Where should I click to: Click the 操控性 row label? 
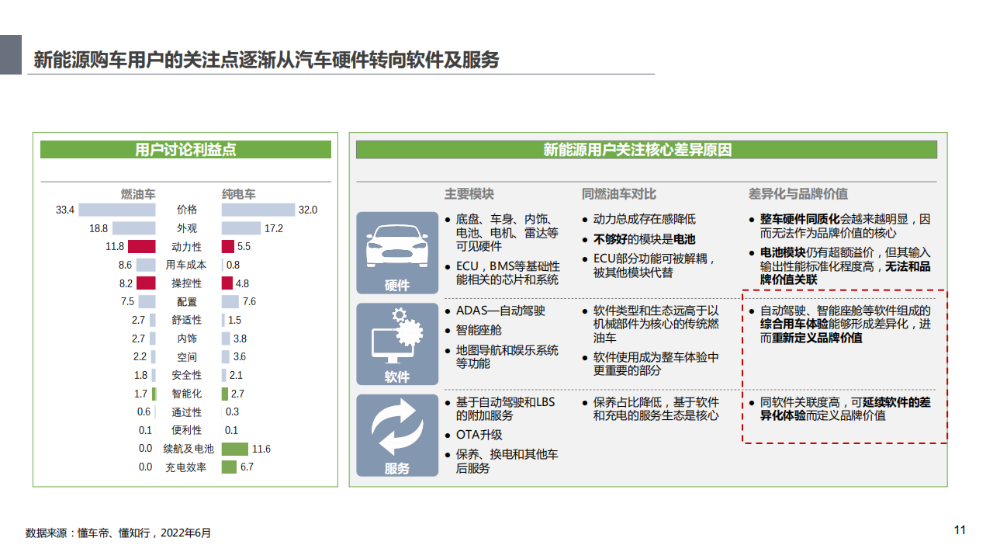[187, 283]
